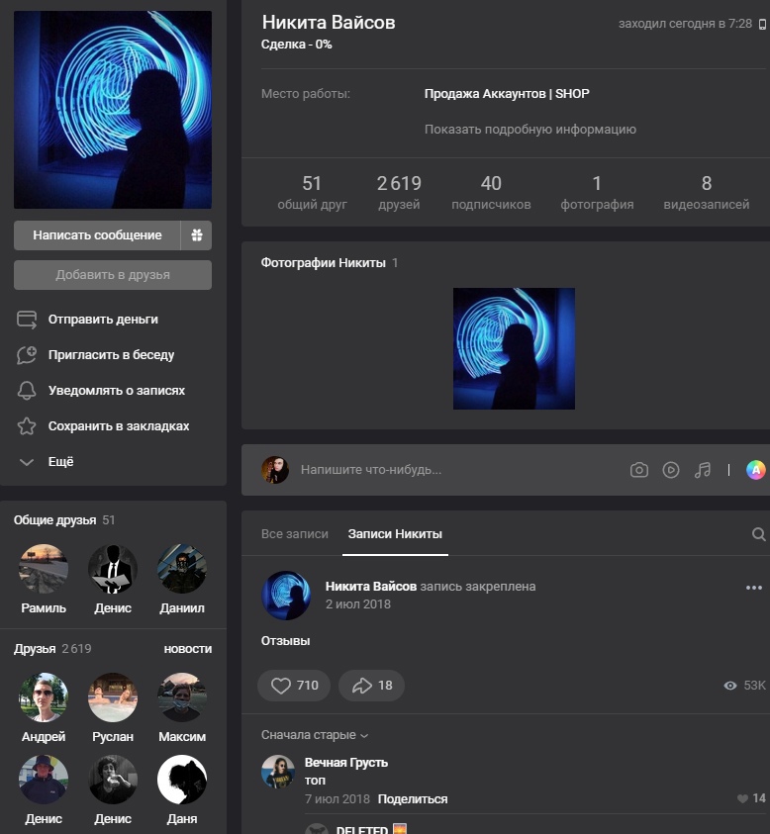Open the three-dot menu on pinned post

pyautogui.click(x=754, y=588)
